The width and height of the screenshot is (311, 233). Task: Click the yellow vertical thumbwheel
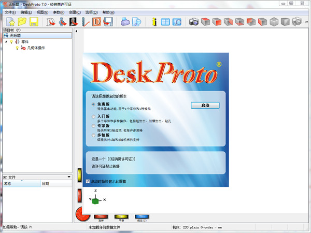point(79,175)
